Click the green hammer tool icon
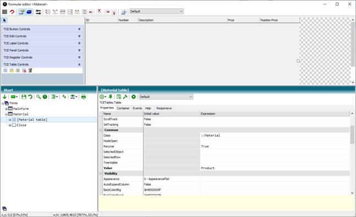Screen dimensions: 356x217 pos(125,97)
